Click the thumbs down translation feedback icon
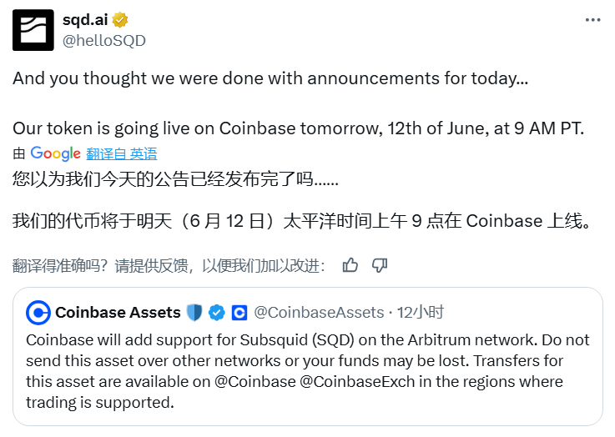The image size is (615, 437). point(380,265)
